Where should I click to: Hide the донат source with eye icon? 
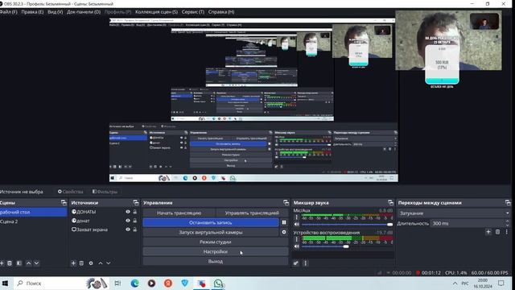pyautogui.click(x=128, y=221)
